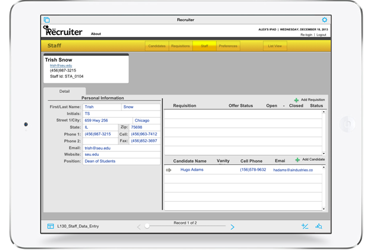
Task: Open the layout icon beside L130_Staff_Data_Entry
Action: [51, 226]
